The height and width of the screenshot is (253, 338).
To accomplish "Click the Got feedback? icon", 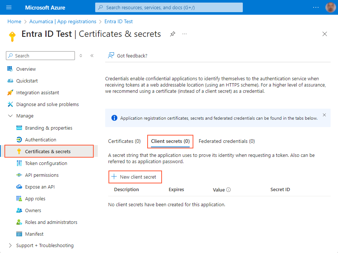I will coord(111,56).
